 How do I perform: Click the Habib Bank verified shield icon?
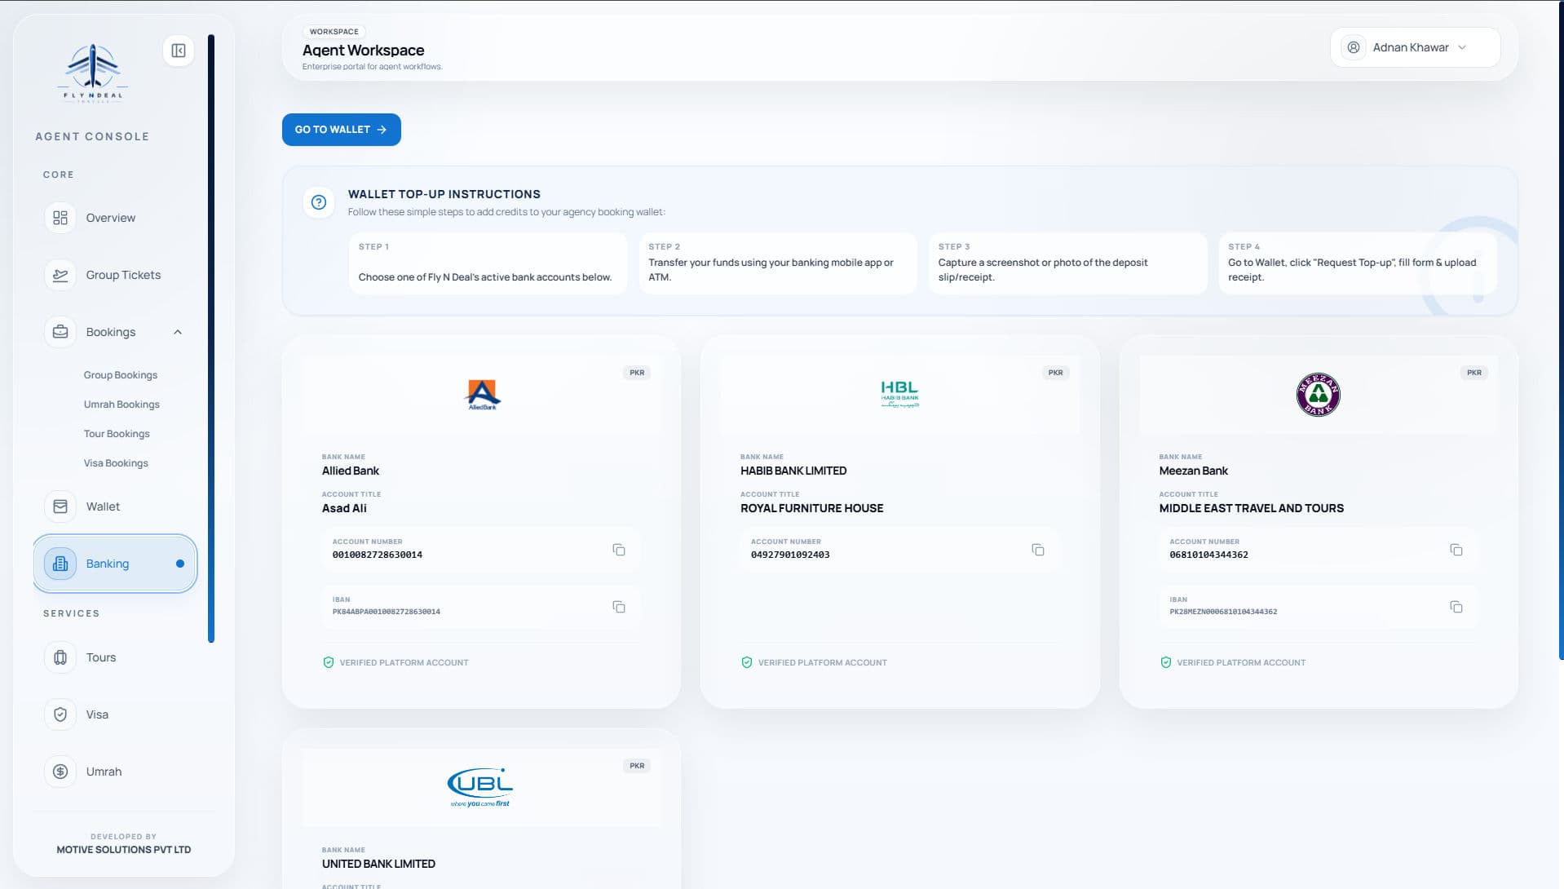pos(747,662)
